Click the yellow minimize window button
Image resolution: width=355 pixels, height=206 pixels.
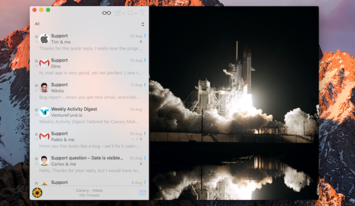41,10
